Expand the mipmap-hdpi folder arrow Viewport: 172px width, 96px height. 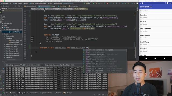pos(5,47)
